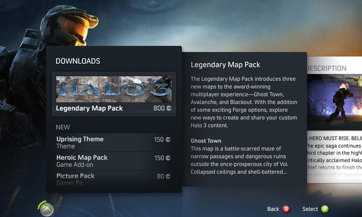Open the Heroic Map Pack add-on
362x217 pixels.
(x=114, y=161)
